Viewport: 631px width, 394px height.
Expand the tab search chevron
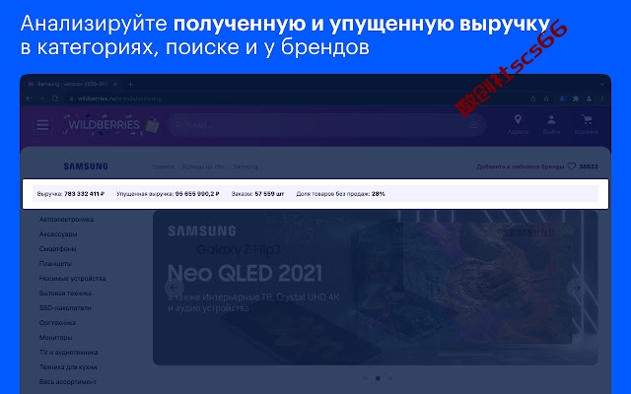point(602,84)
